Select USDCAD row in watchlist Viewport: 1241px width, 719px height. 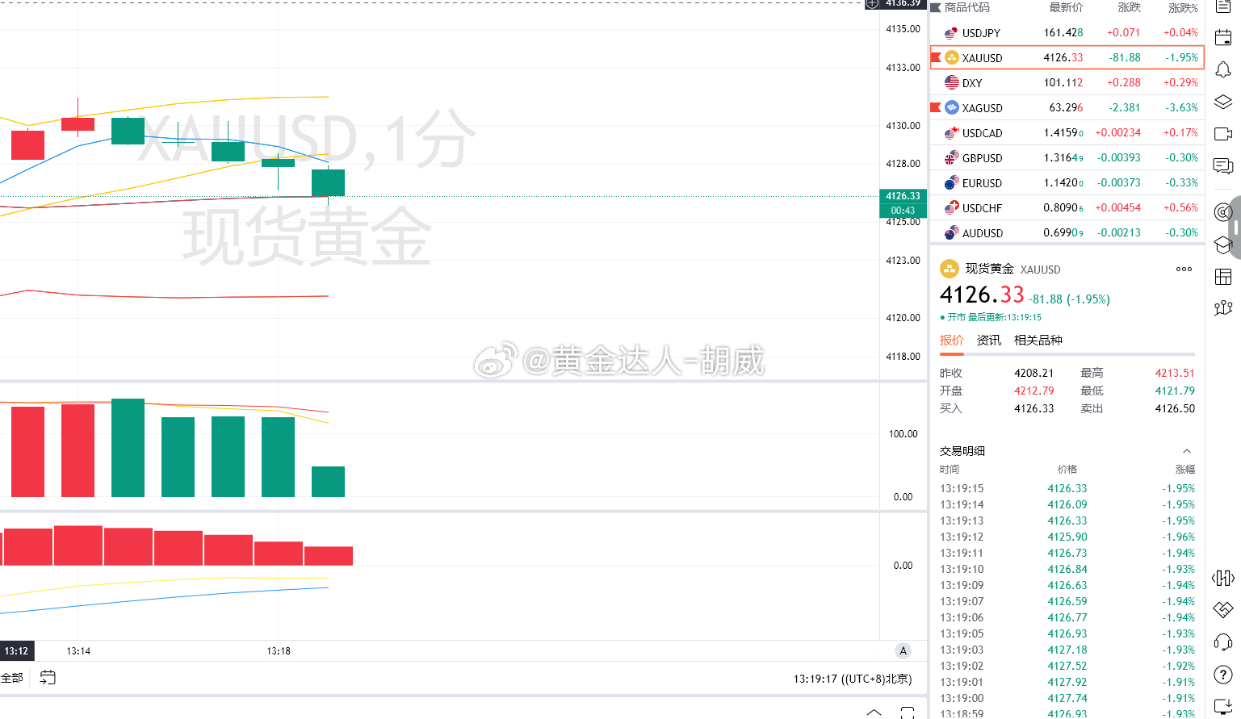1067,132
